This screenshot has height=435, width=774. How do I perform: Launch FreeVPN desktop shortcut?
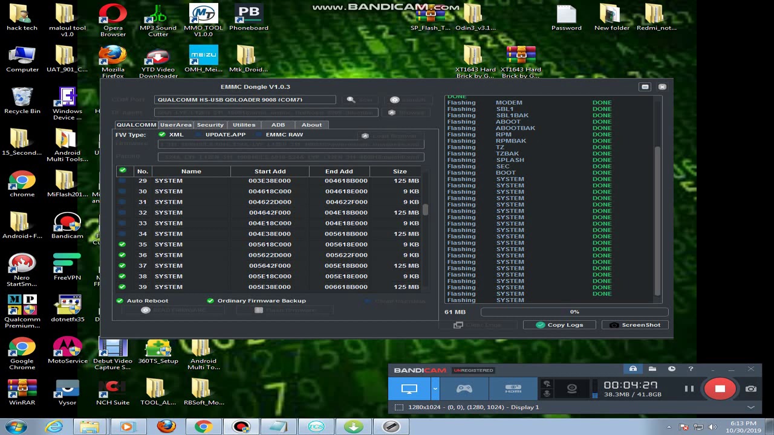pos(67,267)
